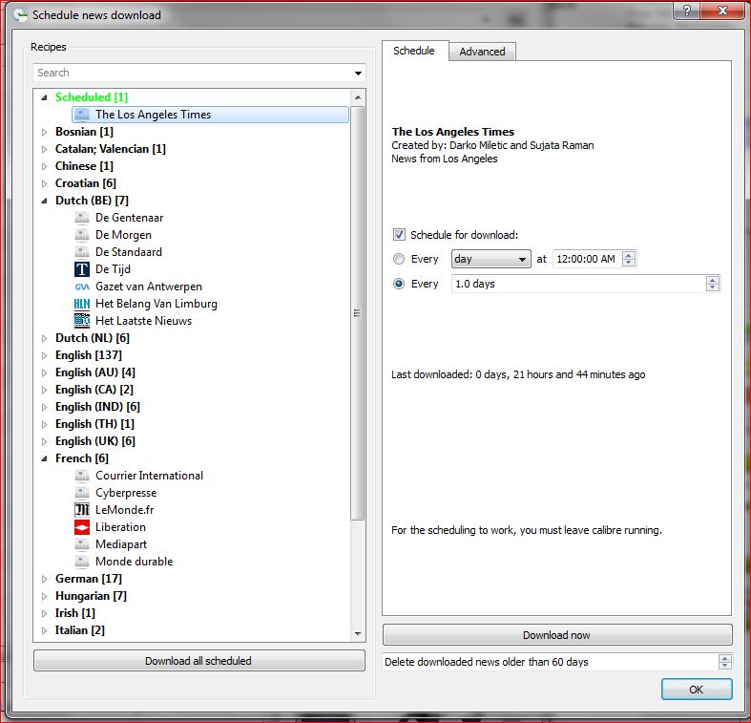This screenshot has height=723, width=751.
Task: Click the recipe list scrollbar thumb
Action: pos(357,313)
